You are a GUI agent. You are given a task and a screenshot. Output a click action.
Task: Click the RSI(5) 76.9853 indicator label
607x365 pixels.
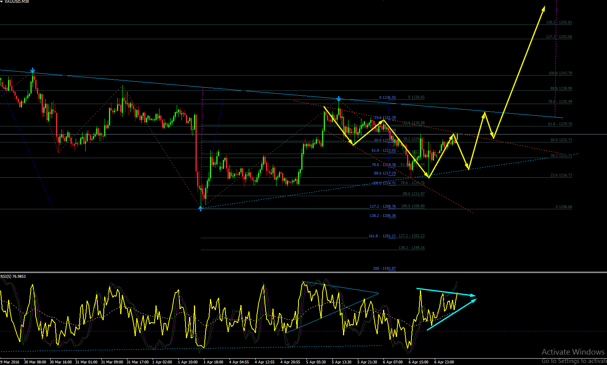pyautogui.click(x=13, y=276)
